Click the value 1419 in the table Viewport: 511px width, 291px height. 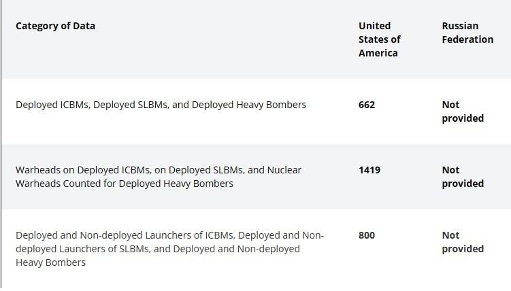click(x=369, y=170)
